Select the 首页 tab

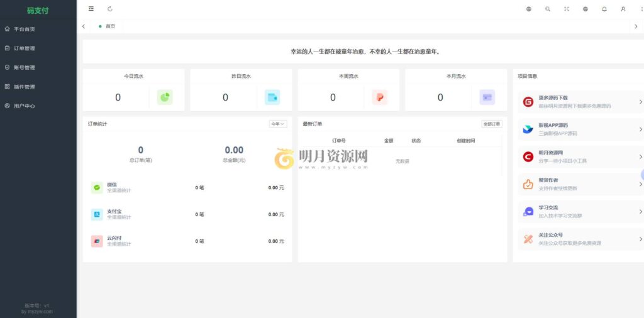107,26
